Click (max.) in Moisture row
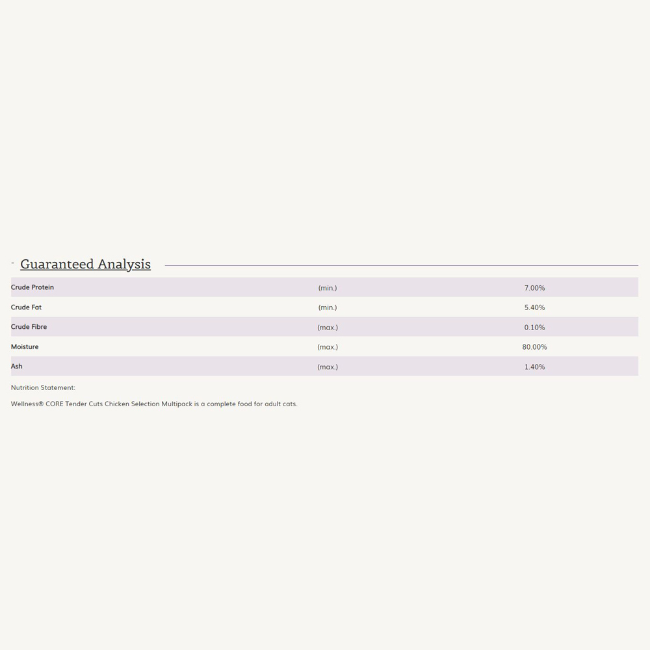Screen dimensions: 650x650 pyautogui.click(x=328, y=347)
